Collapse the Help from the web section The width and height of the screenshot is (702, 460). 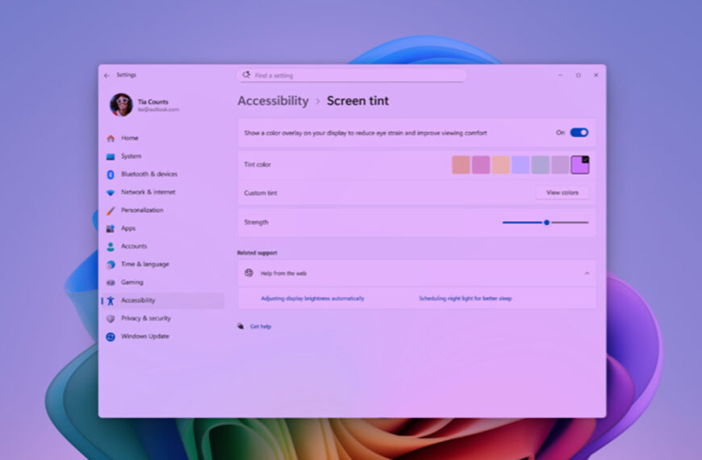coord(587,274)
